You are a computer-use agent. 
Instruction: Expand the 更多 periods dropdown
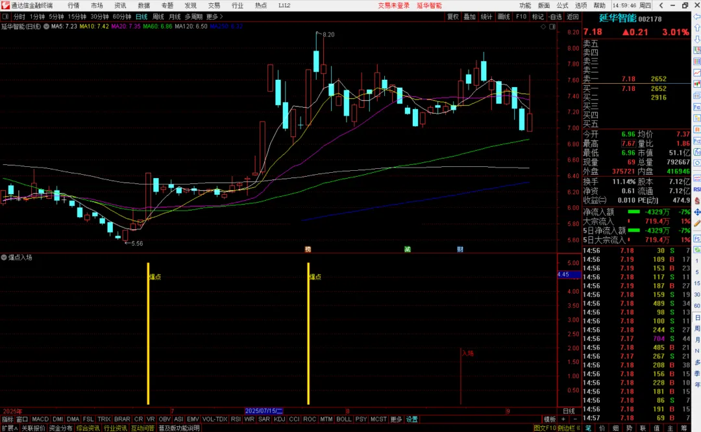pos(215,17)
